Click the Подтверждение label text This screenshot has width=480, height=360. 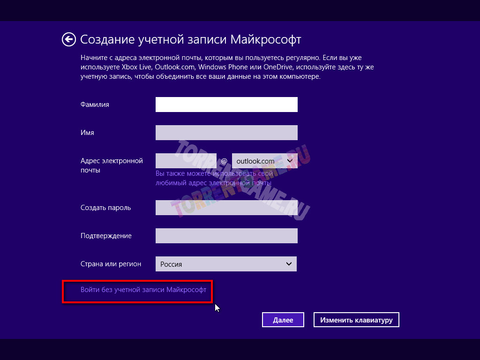pyautogui.click(x=106, y=236)
